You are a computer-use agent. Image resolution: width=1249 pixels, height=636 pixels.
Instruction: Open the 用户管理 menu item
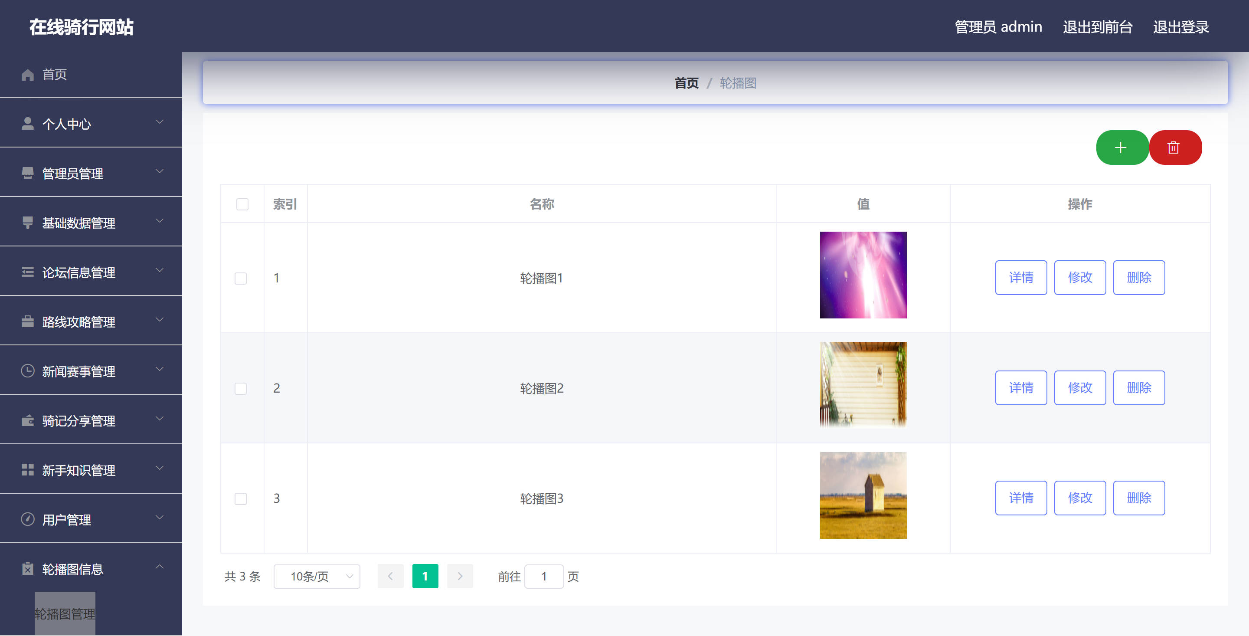[x=91, y=520]
